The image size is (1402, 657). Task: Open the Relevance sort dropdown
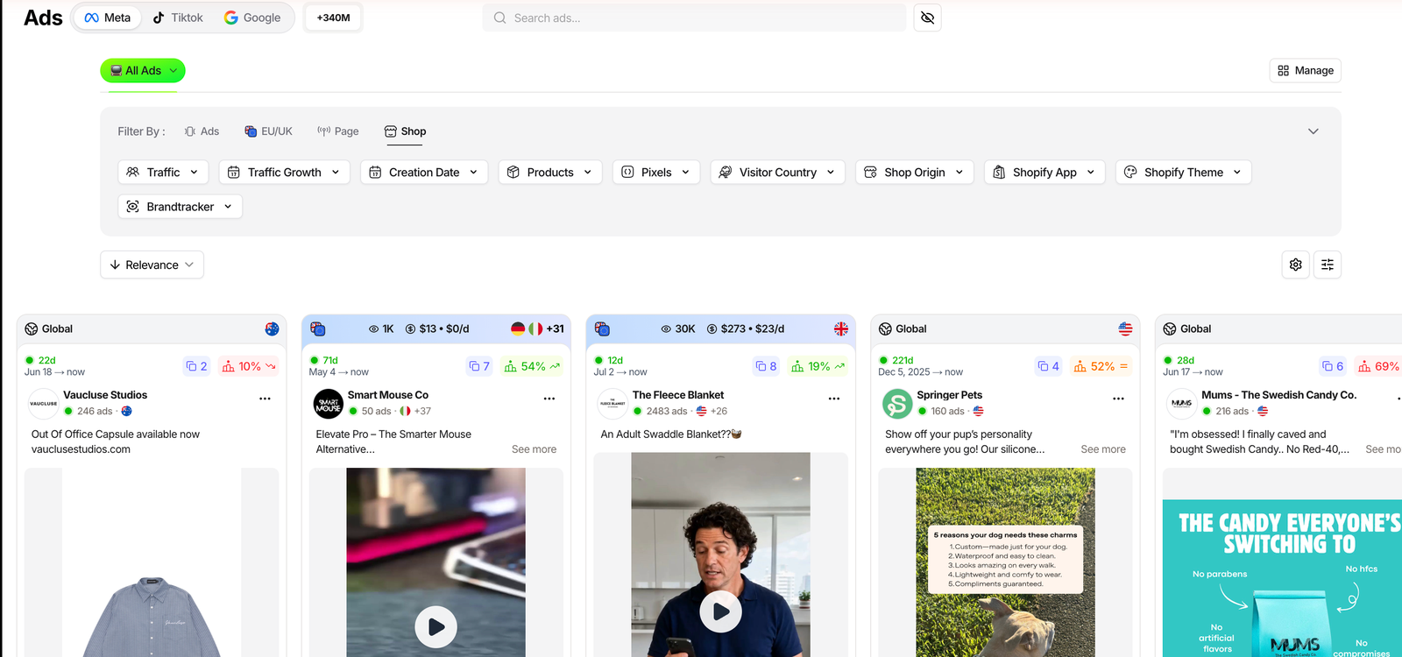[x=152, y=265]
